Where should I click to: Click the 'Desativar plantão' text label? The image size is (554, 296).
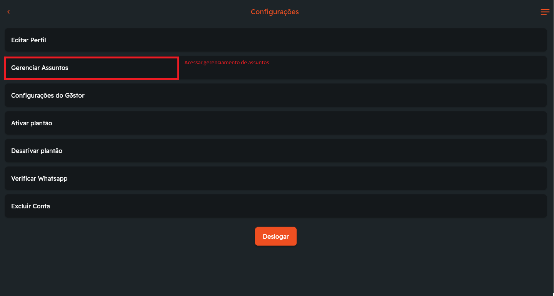tap(37, 151)
